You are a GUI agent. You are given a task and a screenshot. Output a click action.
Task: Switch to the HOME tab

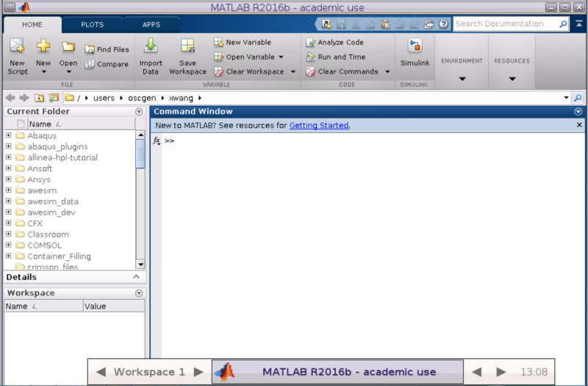pos(32,25)
